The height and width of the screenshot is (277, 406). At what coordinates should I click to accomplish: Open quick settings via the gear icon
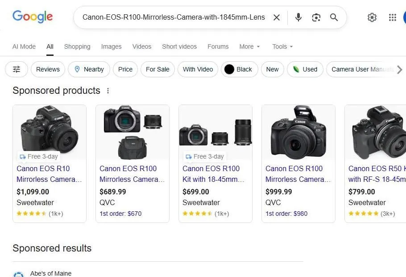point(372,17)
